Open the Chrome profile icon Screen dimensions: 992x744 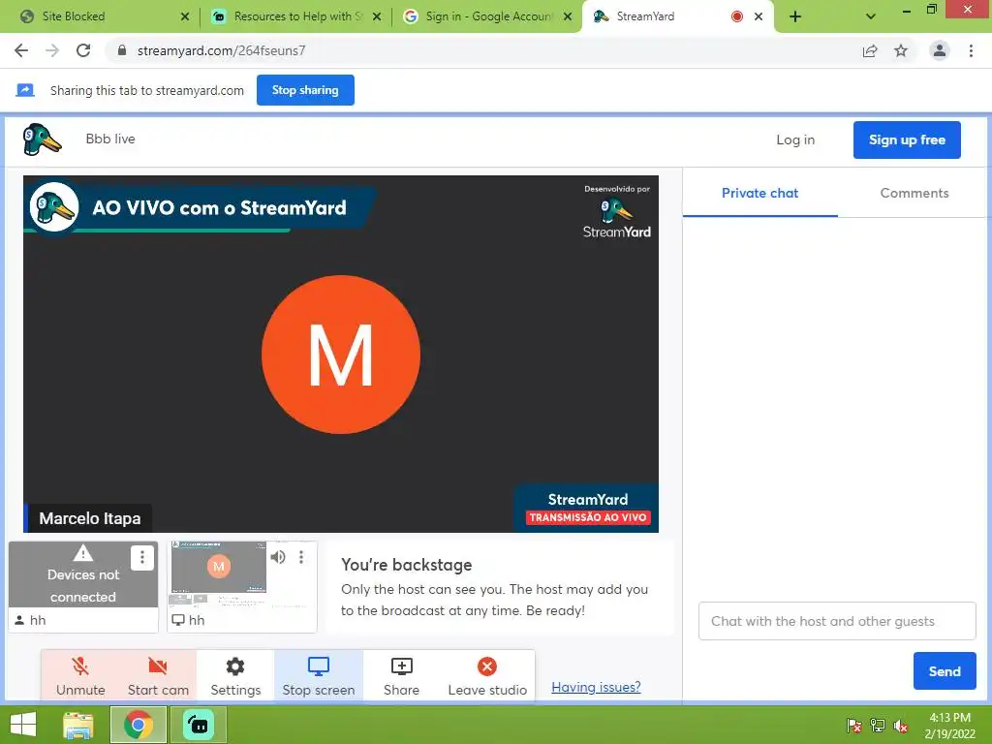click(x=940, y=50)
